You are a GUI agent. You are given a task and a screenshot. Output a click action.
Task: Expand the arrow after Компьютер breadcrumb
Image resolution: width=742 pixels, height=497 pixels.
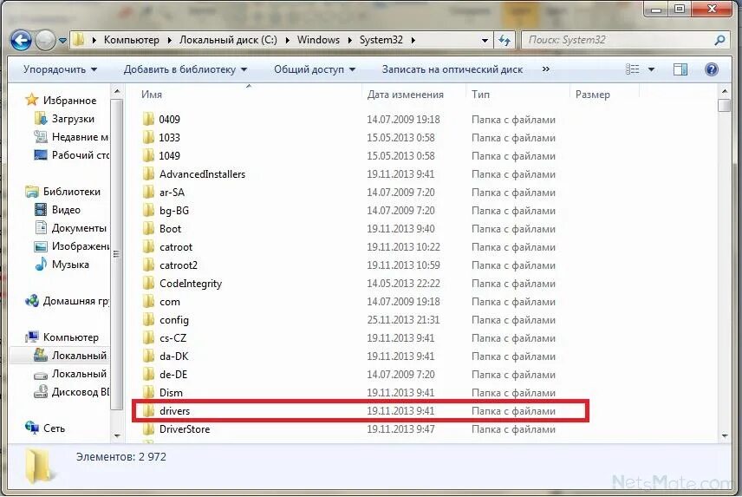coord(169,40)
